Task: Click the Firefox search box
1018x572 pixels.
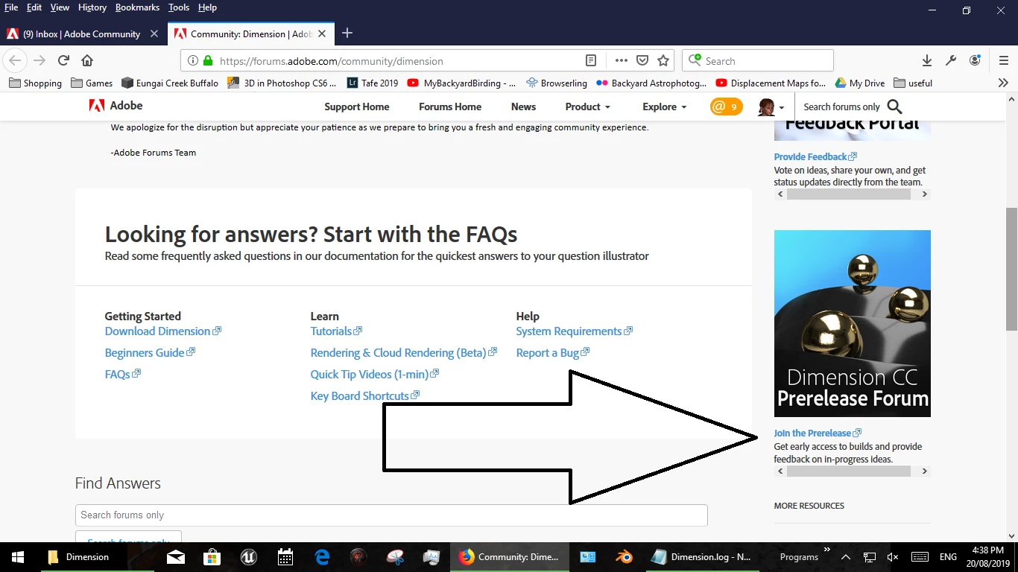Action: point(759,60)
